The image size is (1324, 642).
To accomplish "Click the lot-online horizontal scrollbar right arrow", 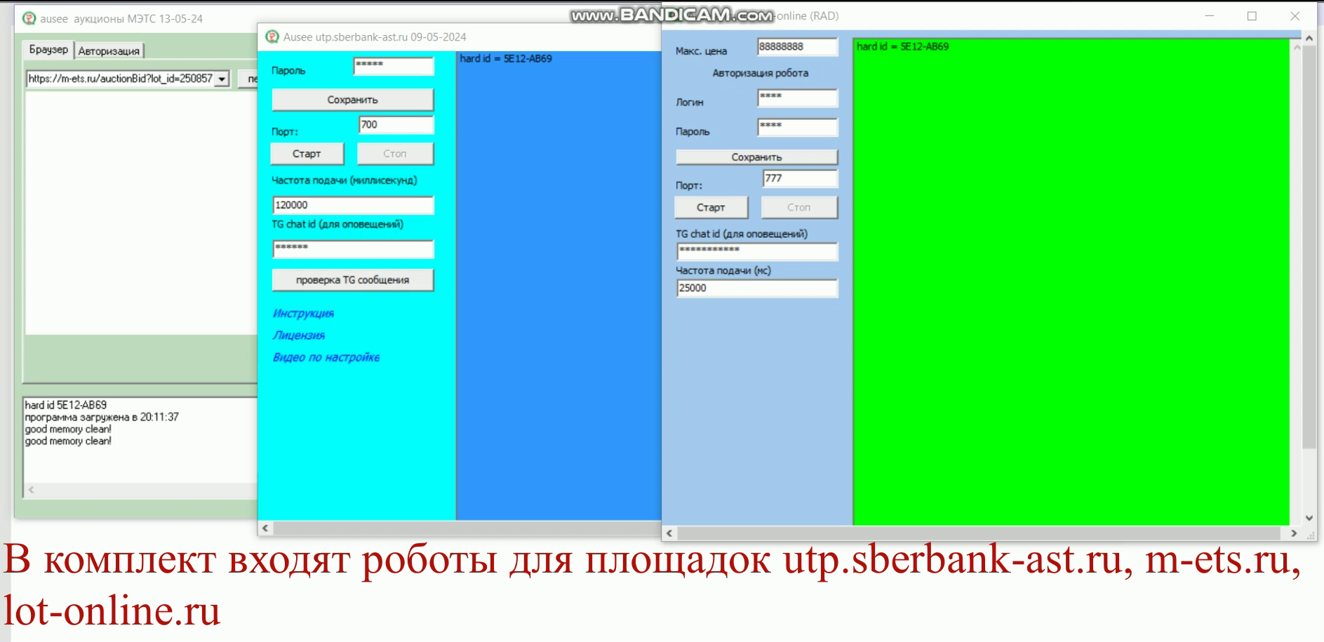I will point(1295,533).
